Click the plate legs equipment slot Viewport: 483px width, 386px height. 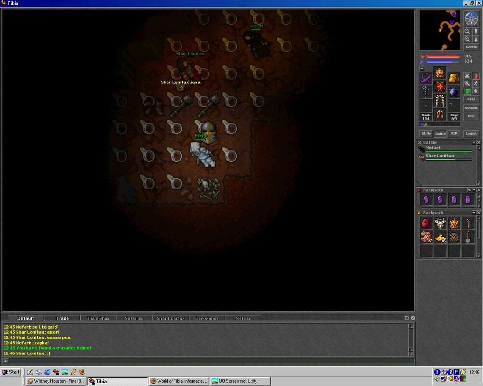point(440,101)
